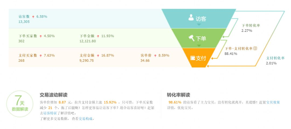Image resolution: width=291 pixels, height=129 pixels.
Task: Click the 支付转化率 label
Action: point(275,58)
